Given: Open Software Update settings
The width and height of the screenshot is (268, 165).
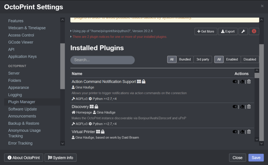Looking at the screenshot, I should point(22,109).
